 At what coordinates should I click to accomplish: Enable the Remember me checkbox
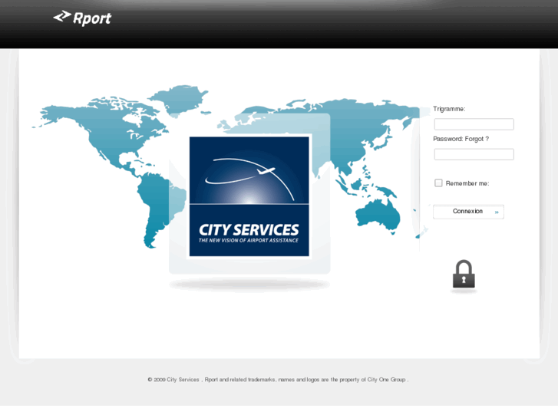click(x=438, y=183)
